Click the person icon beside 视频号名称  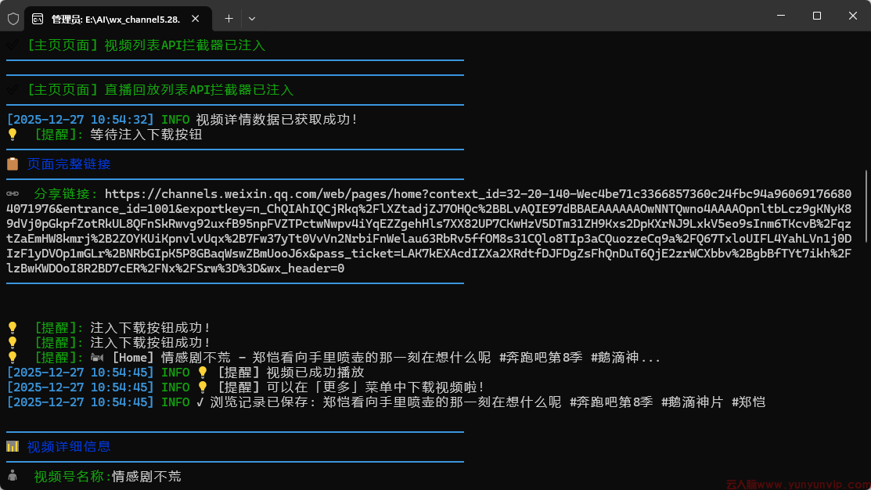[13, 476]
